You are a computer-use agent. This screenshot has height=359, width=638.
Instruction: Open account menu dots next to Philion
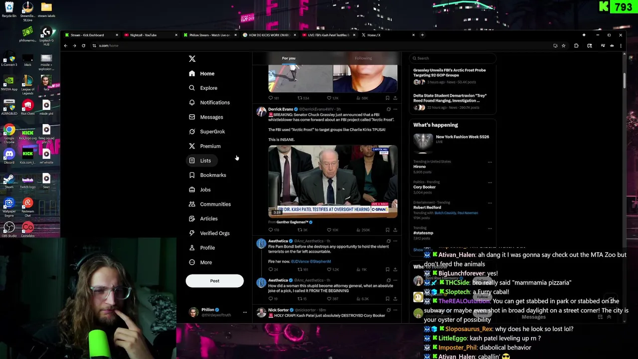[245, 312]
